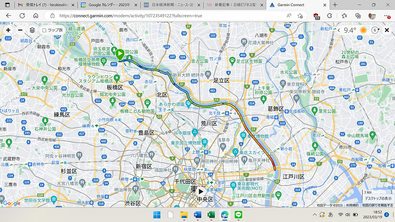Open a new browser tab
The height and width of the screenshot is (222, 395).
pyautogui.click(x=335, y=5)
